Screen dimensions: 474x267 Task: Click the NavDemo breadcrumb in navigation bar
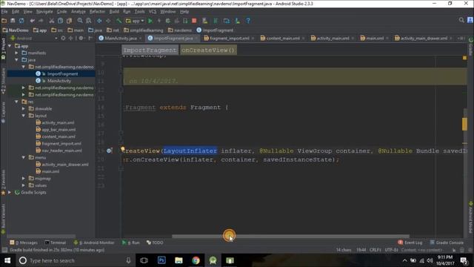click(16, 30)
